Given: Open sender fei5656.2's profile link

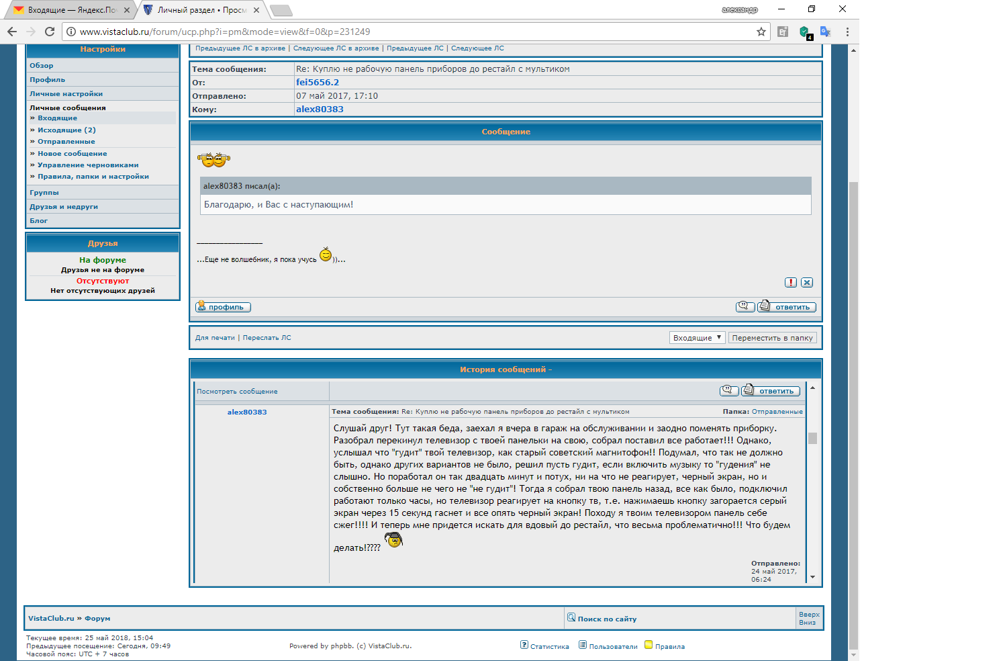Looking at the screenshot, I should (317, 83).
